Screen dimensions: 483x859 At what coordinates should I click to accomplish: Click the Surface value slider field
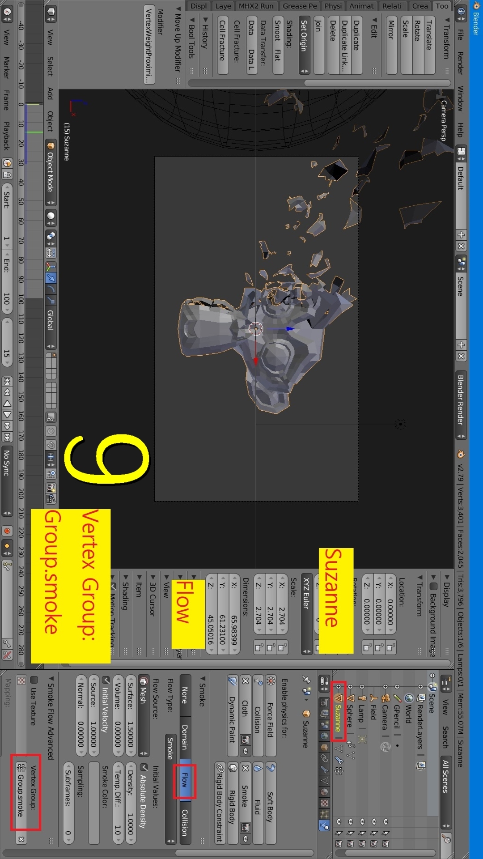coord(131,716)
